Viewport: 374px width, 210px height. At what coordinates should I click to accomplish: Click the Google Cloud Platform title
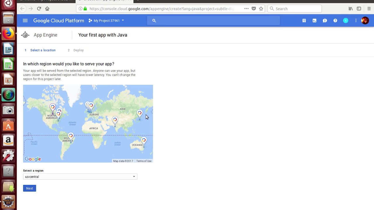point(59,20)
